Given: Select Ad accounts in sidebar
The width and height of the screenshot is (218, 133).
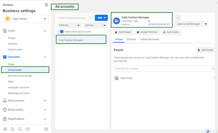Looking at the screenshot, I should pyautogui.click(x=25, y=70).
